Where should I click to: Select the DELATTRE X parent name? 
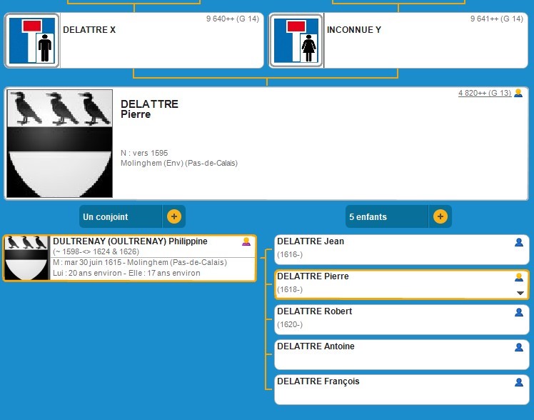click(x=89, y=31)
